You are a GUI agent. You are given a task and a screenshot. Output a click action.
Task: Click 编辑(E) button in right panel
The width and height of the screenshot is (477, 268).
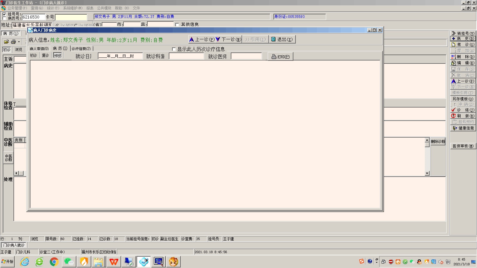(x=463, y=63)
